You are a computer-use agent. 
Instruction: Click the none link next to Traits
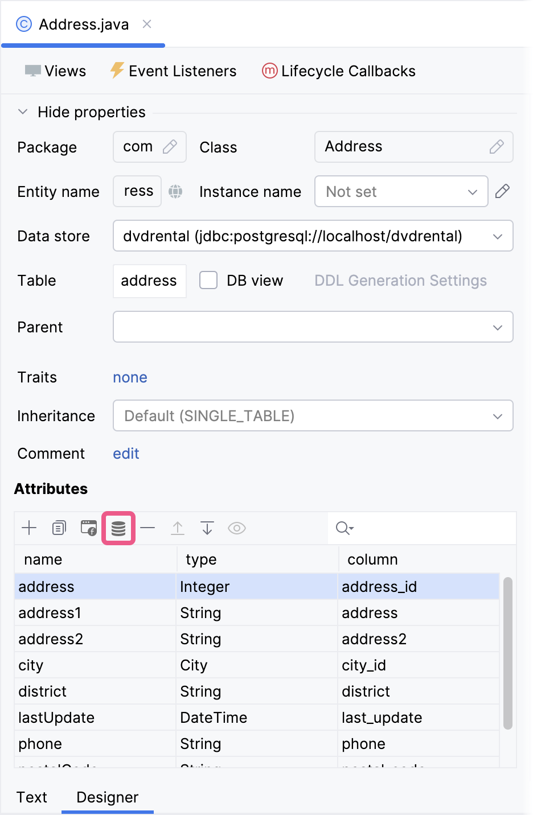(x=130, y=377)
